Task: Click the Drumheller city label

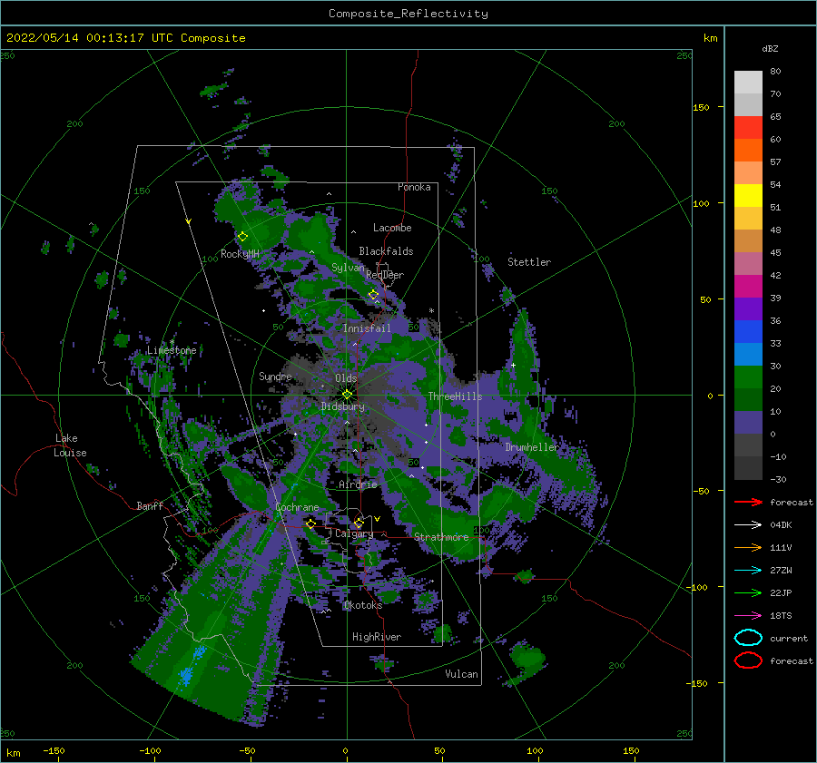Action: [532, 447]
